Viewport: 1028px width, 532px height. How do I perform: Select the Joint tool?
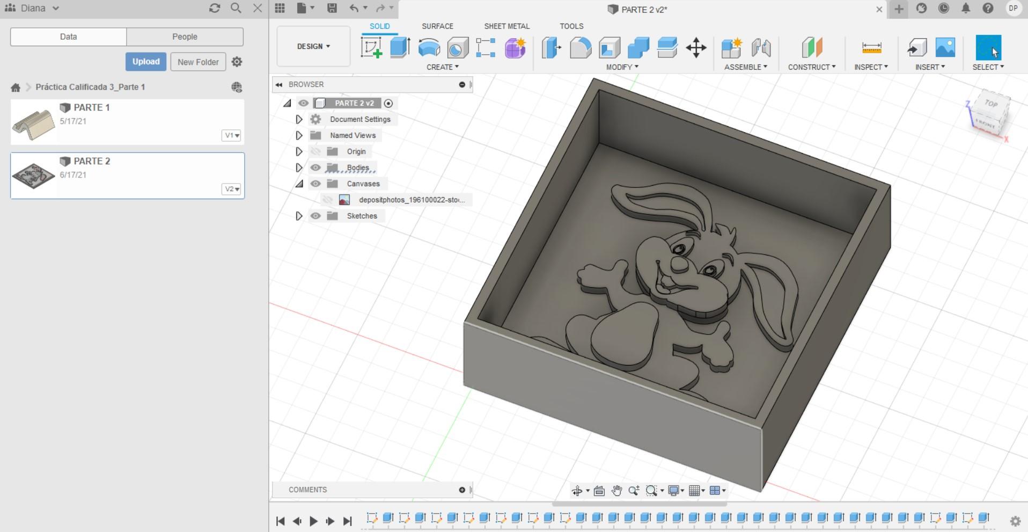coord(761,47)
